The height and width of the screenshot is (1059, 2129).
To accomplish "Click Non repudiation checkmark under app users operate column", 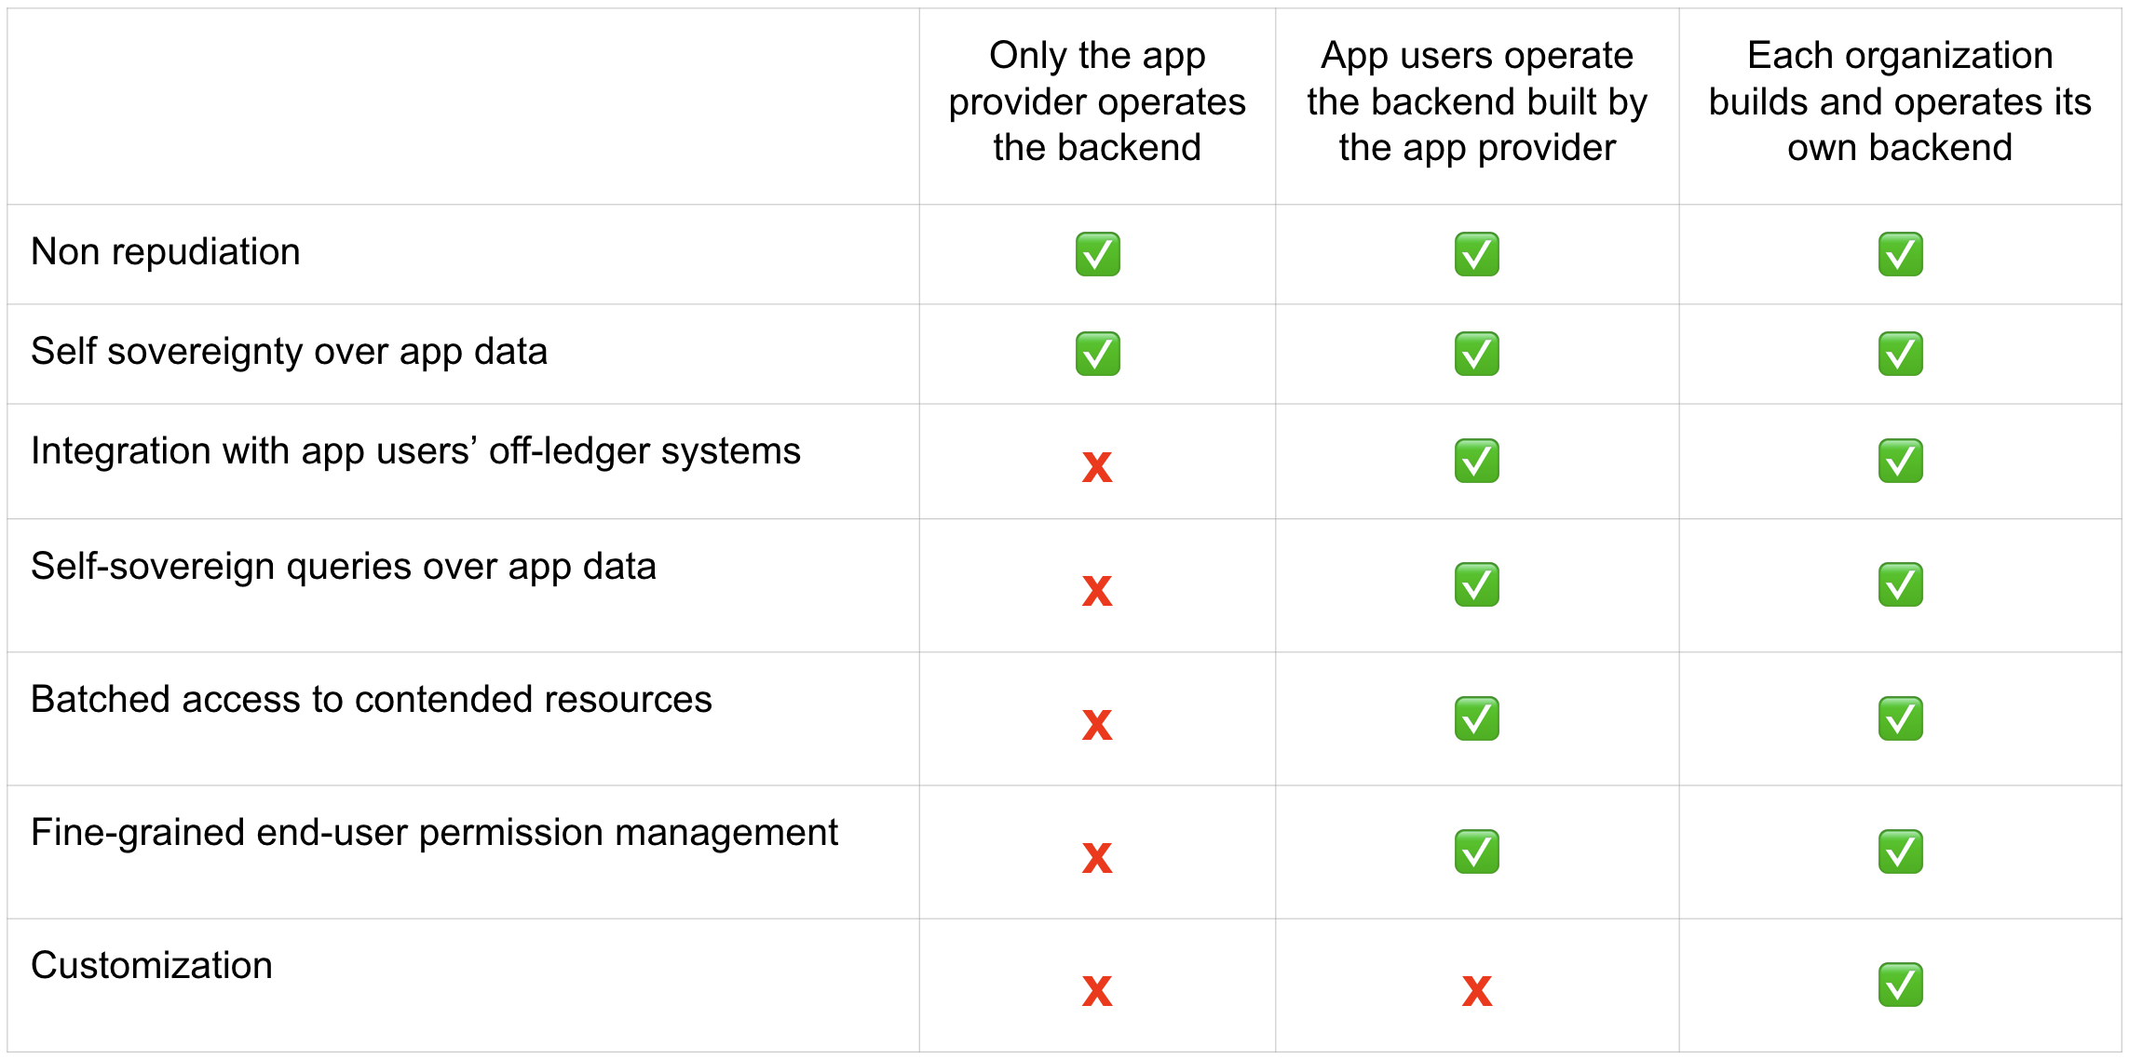I will tap(1477, 254).
